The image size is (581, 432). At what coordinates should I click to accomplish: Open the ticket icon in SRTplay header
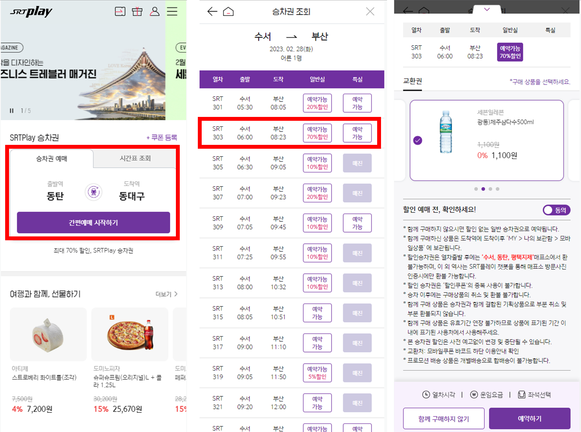(x=120, y=12)
